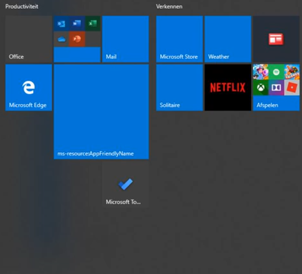The width and height of the screenshot is (302, 274).
Task: Open Spotify in the Afspelen folder
Action: (x=276, y=72)
